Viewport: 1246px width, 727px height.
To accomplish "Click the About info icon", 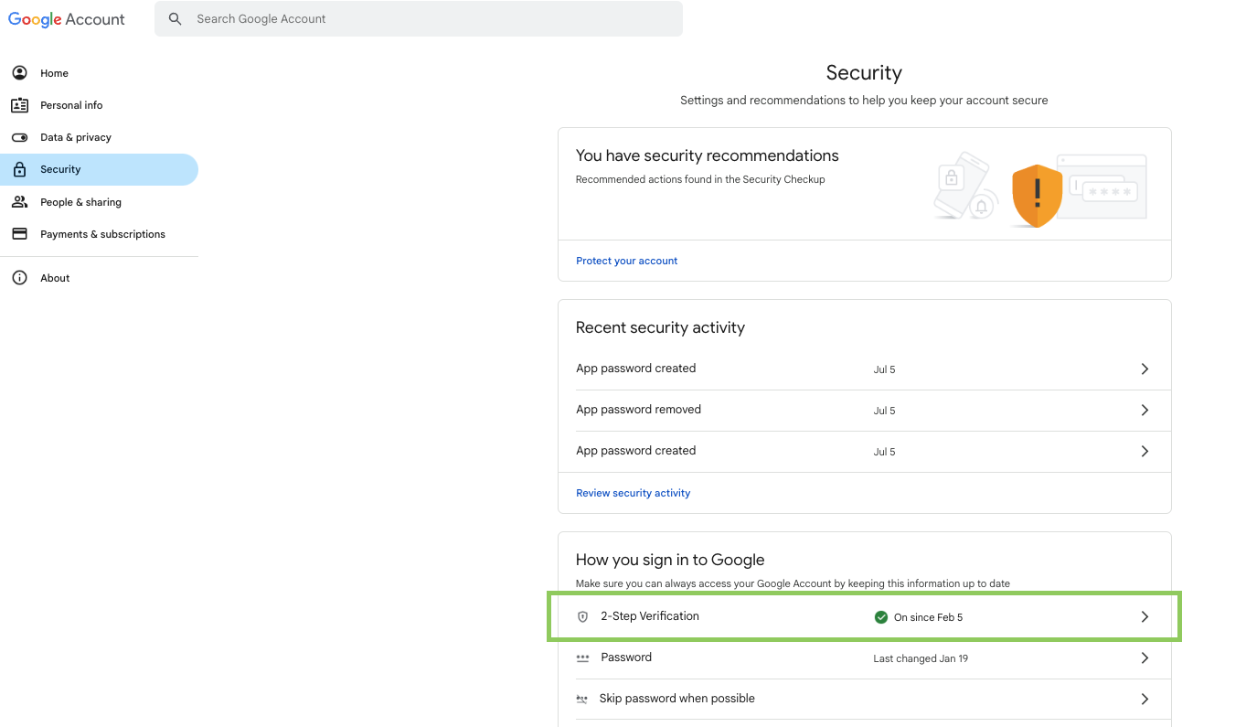I will [x=19, y=278].
